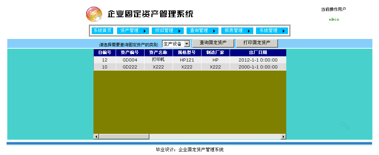This screenshot has height=155, width=379.
Task: Select the cell with ID 10
Action: pos(105,67)
